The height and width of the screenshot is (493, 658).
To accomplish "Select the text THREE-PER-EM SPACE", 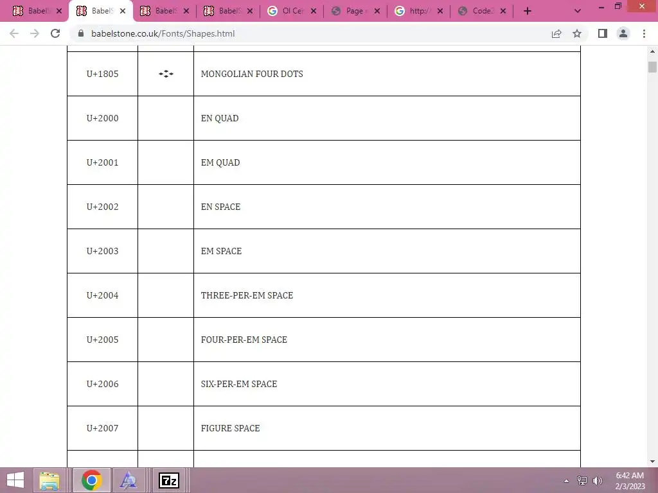I will pos(247,295).
